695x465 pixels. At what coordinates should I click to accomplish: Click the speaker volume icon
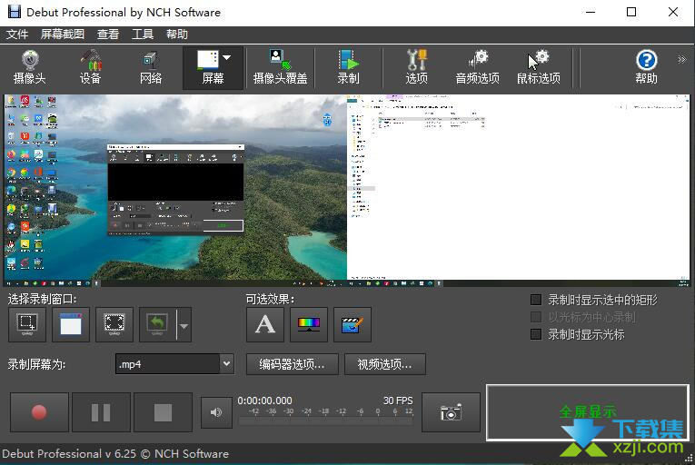coord(216,412)
